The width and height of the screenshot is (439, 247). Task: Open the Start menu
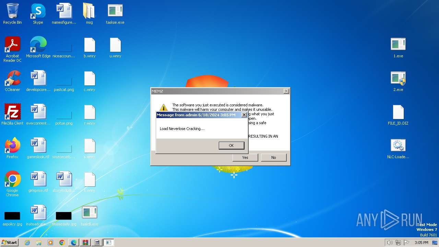[10, 243]
